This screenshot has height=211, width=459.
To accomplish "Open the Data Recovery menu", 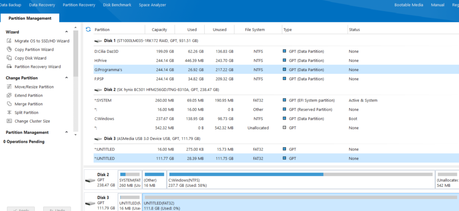I will coord(42,5).
